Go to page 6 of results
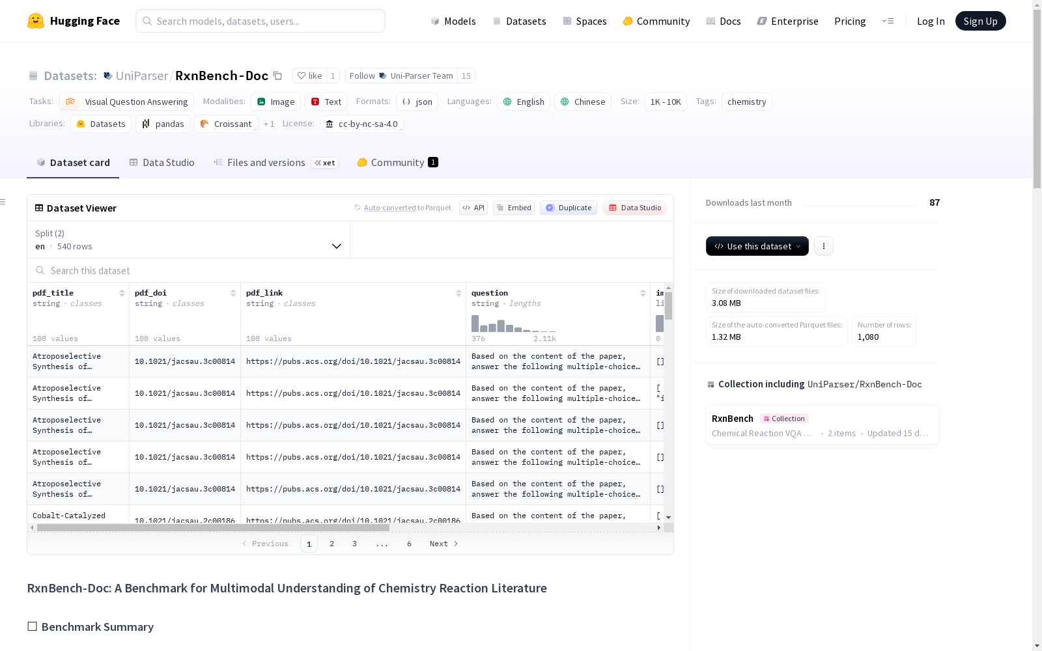Image resolution: width=1042 pixels, height=651 pixels. point(409,544)
